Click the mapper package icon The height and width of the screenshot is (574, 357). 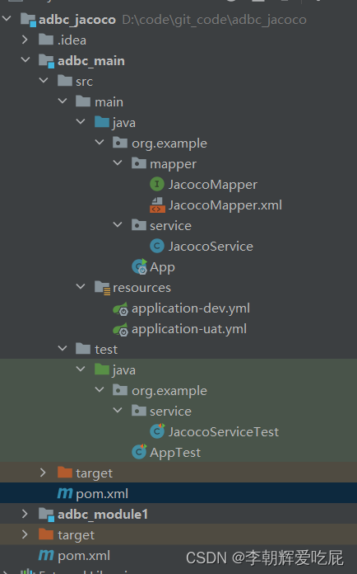coord(139,163)
